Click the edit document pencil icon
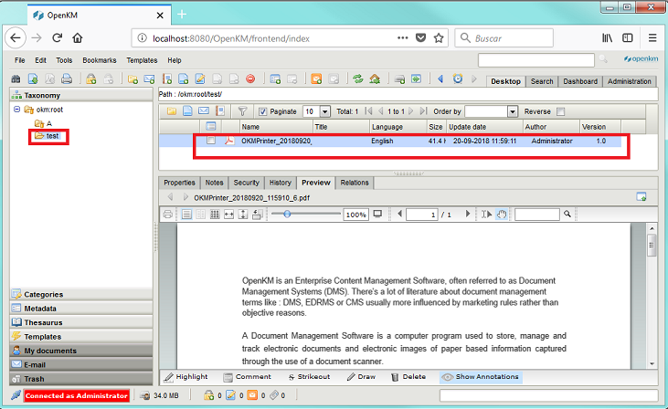The width and height of the screenshot is (668, 409). point(200,79)
